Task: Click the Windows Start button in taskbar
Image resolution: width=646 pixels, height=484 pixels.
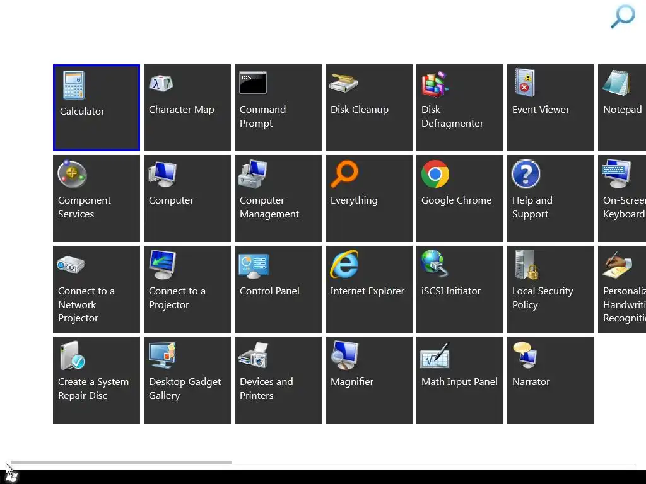Action: (x=11, y=476)
